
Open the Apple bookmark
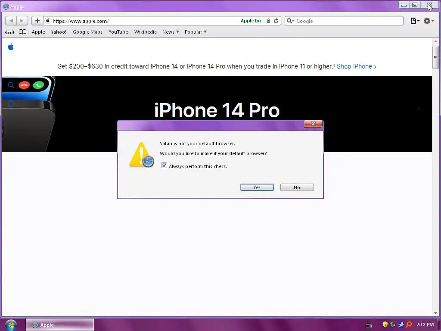click(x=38, y=32)
